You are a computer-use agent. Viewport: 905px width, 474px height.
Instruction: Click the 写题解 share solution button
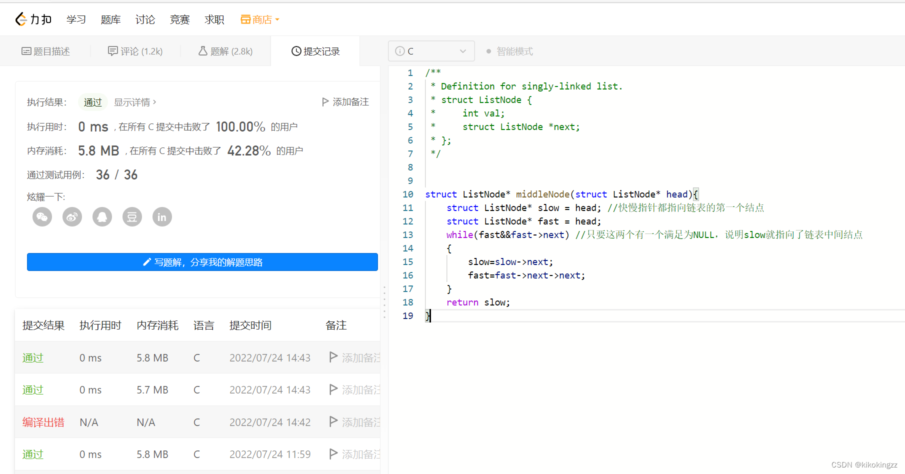point(202,262)
